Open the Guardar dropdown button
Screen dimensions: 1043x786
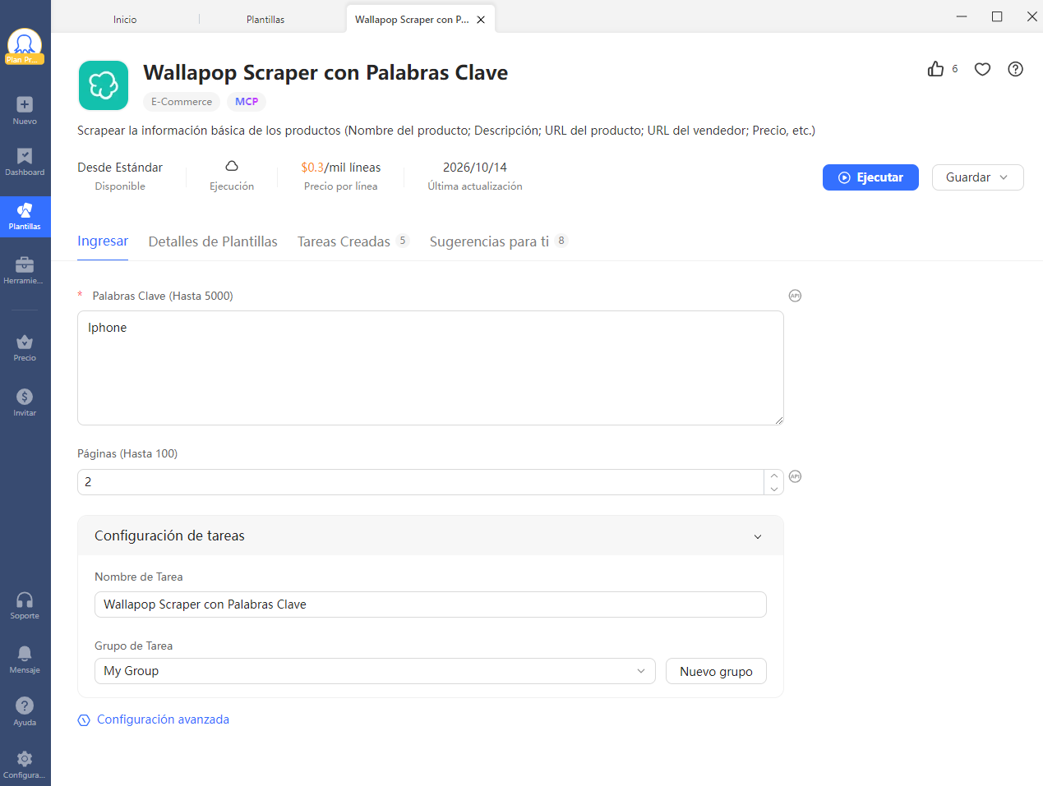pos(977,177)
